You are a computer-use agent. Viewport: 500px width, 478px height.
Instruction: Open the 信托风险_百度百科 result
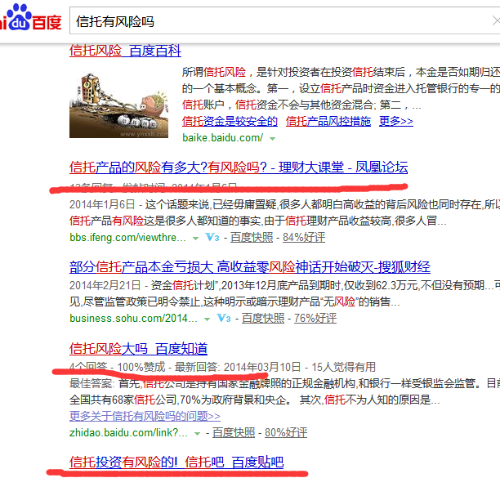(x=125, y=51)
